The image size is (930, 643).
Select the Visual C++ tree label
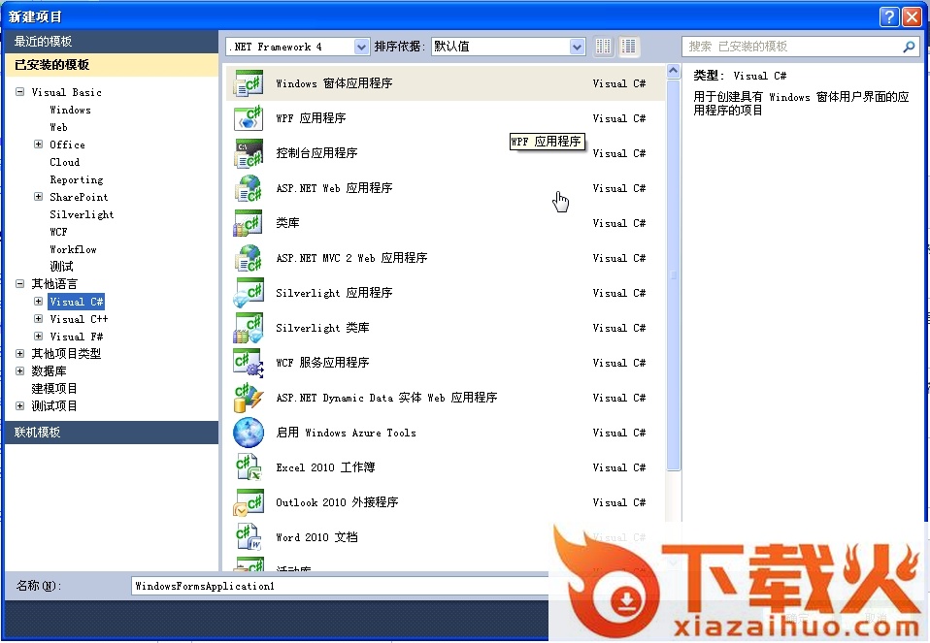point(79,319)
